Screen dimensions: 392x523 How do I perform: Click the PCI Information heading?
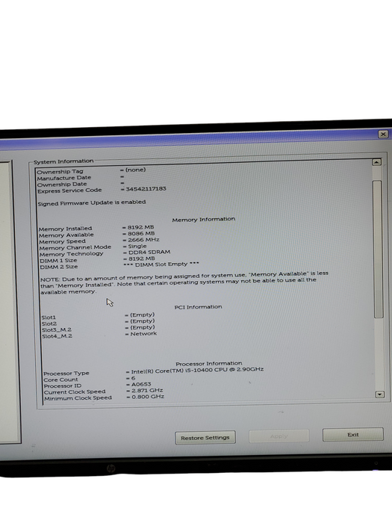coord(199,307)
